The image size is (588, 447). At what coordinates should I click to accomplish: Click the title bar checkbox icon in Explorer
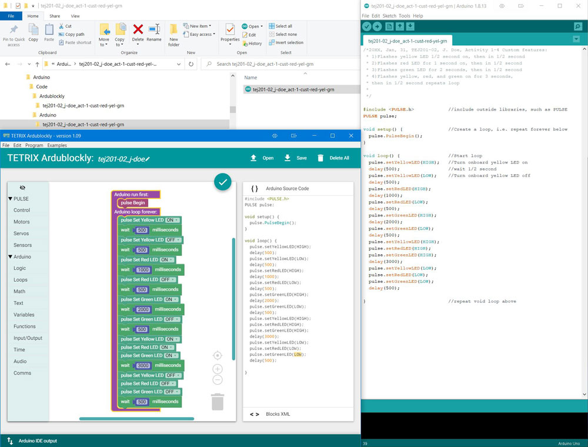[18, 6]
